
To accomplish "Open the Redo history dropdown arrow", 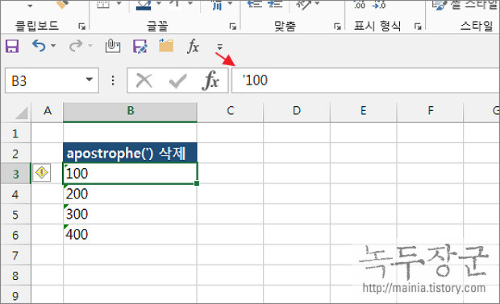I will 90,46.
